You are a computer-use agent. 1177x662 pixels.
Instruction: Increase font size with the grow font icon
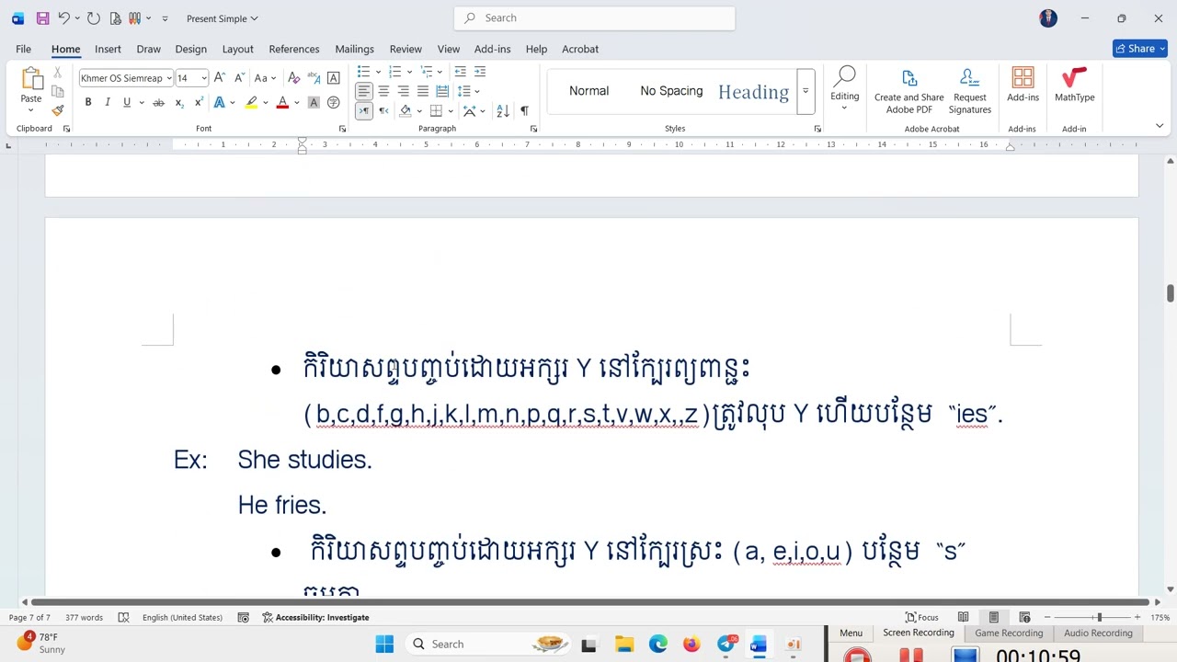(x=220, y=78)
